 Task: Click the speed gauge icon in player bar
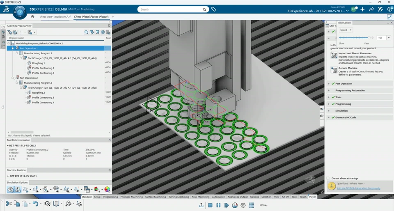click(235, 205)
